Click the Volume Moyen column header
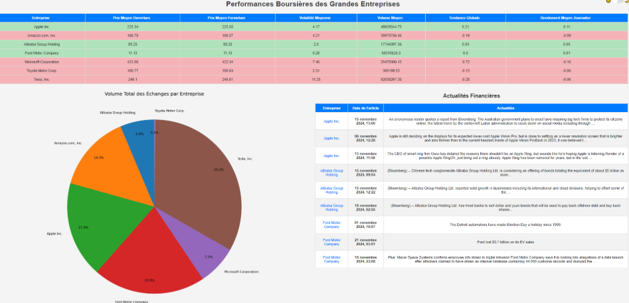The image size is (629, 303). [391, 18]
